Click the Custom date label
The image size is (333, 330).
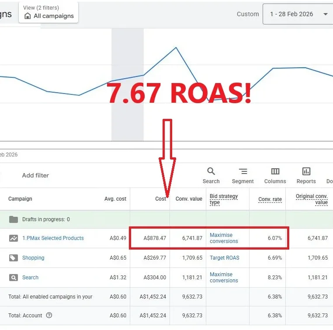point(248,14)
